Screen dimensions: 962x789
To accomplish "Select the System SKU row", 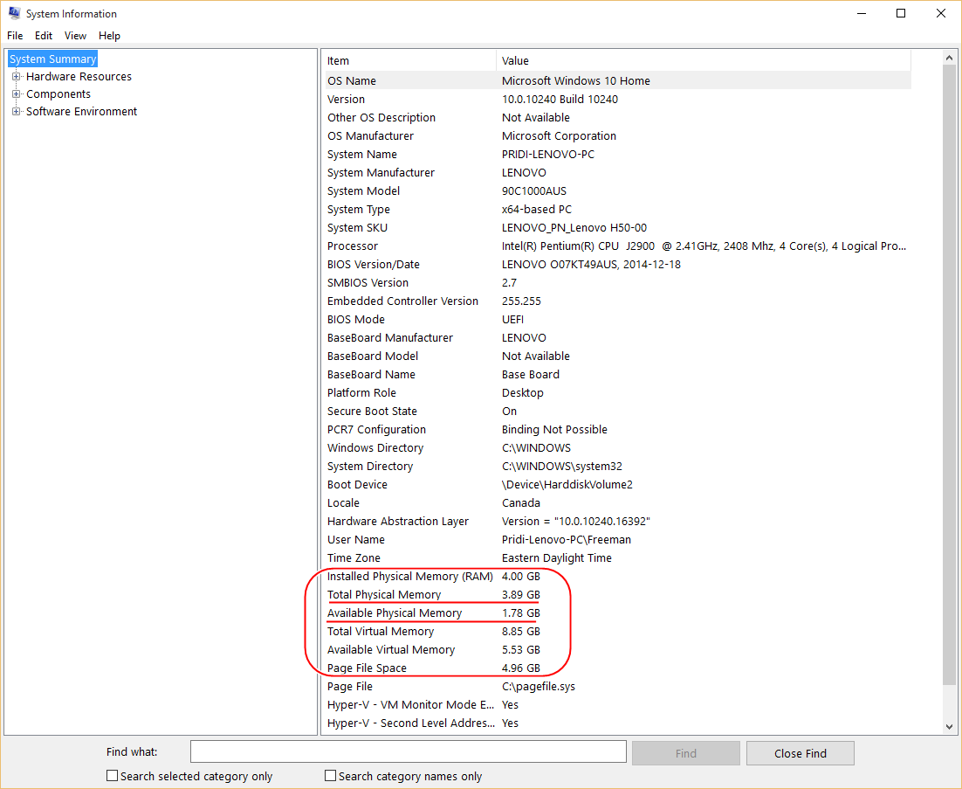I will (x=618, y=228).
